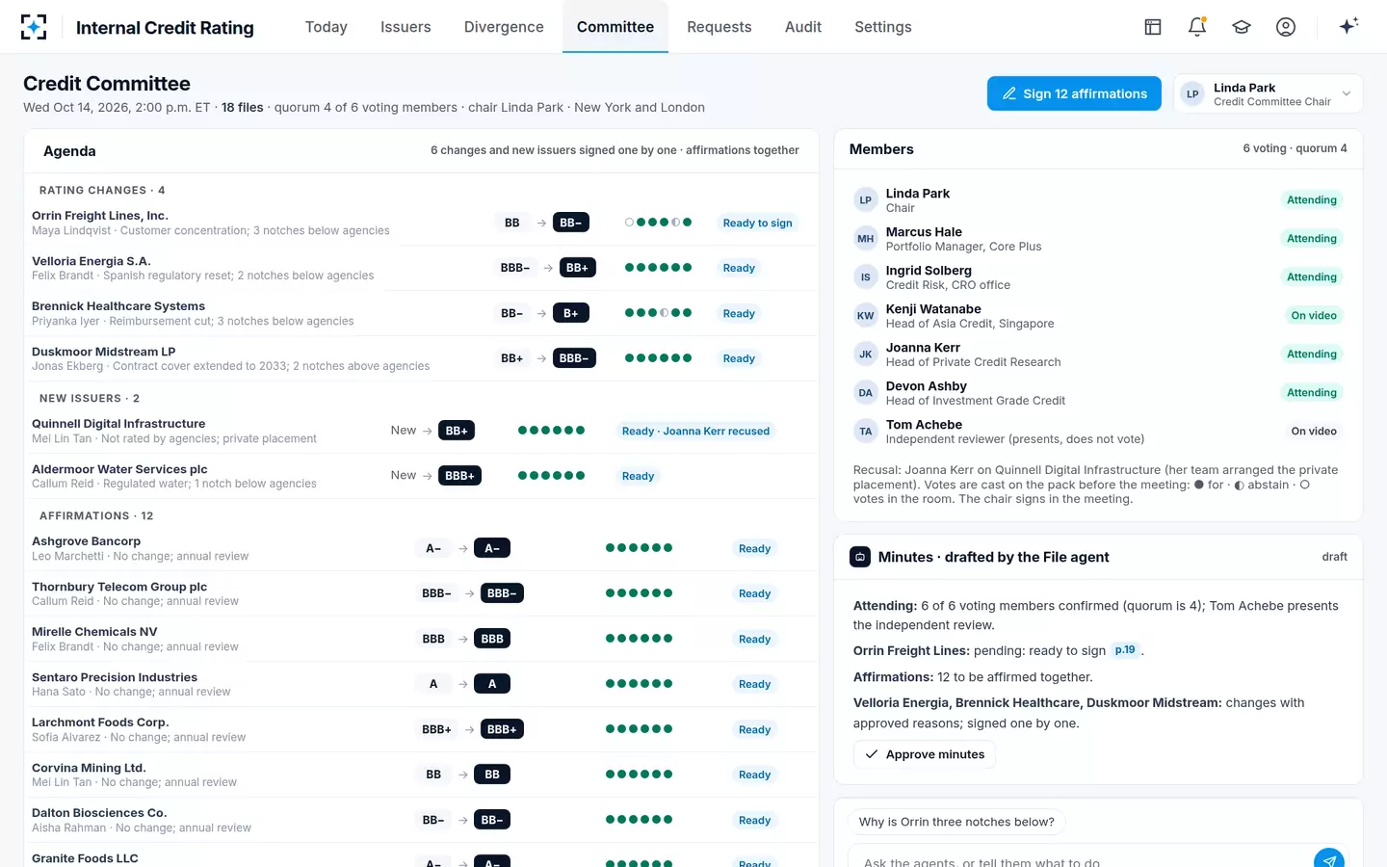Click Linda Park's LP avatar in Members list
This screenshot has height=867, width=1387.
click(x=866, y=200)
